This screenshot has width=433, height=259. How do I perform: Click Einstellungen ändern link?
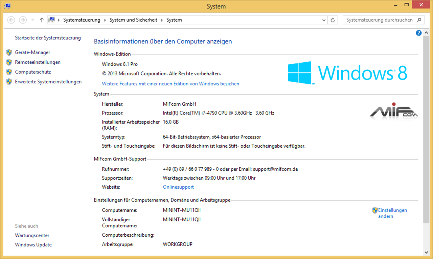pos(392,213)
